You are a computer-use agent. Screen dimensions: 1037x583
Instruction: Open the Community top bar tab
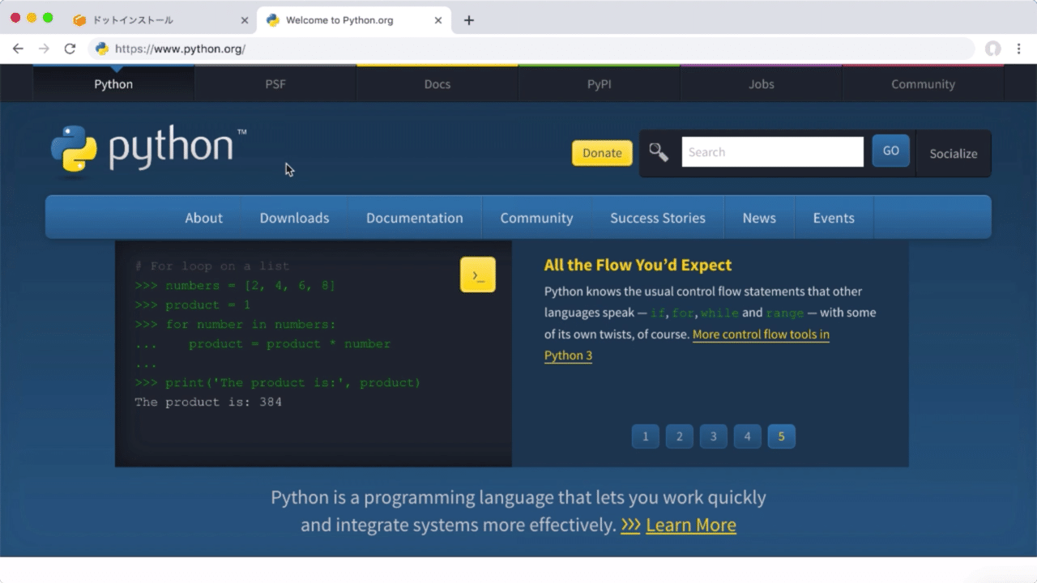pos(924,84)
